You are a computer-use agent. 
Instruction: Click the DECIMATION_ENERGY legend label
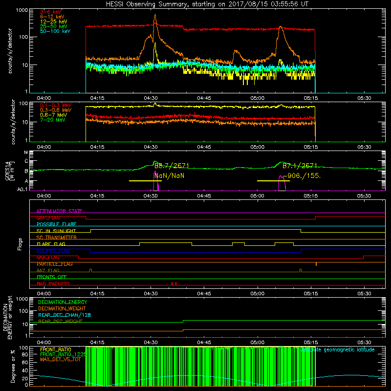point(63,302)
